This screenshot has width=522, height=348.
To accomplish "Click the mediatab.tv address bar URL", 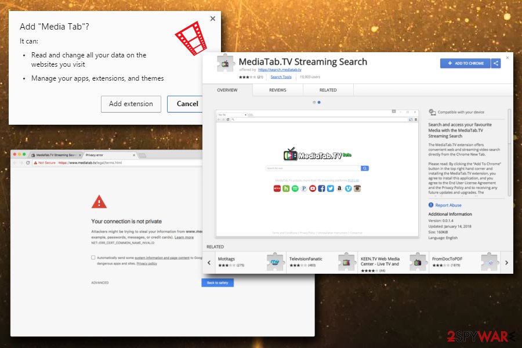I will pyautogui.click(x=90, y=163).
